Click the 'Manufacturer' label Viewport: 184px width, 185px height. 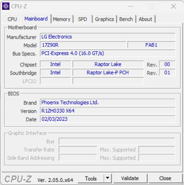22,37
